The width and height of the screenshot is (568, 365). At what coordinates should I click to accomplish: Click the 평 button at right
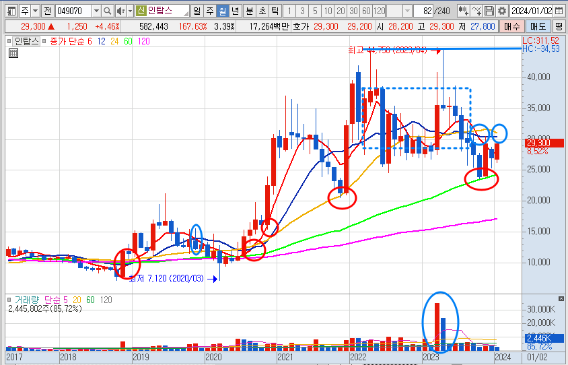[559, 26]
